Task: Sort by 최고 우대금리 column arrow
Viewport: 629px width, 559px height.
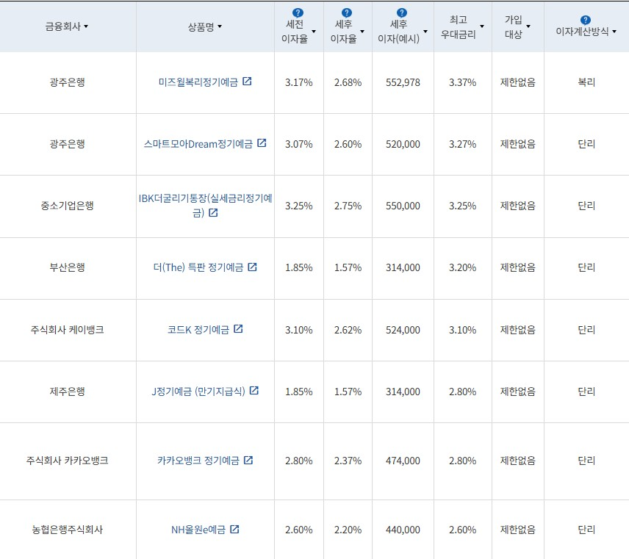Action: click(482, 26)
